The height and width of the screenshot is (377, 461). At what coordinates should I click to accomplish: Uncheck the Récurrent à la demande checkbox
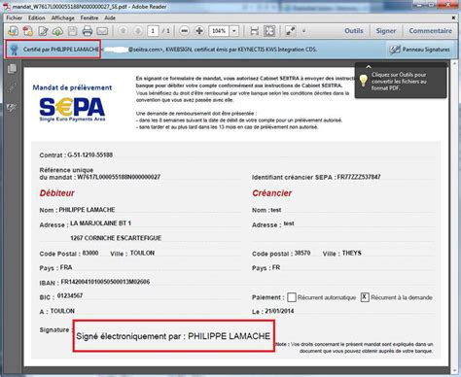[x=365, y=297]
